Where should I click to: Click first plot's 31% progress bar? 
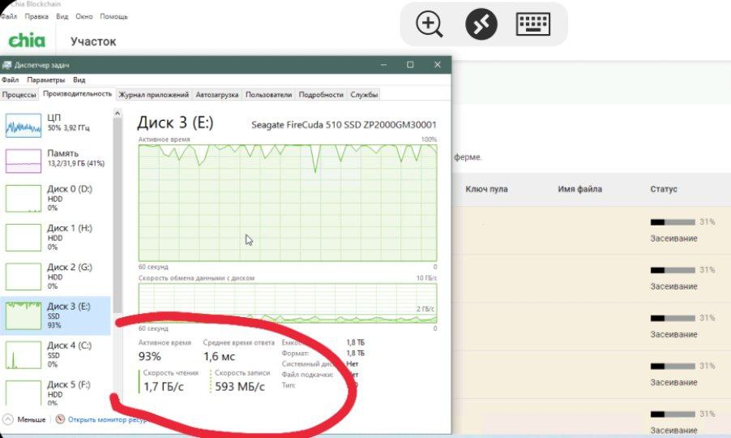click(x=673, y=222)
